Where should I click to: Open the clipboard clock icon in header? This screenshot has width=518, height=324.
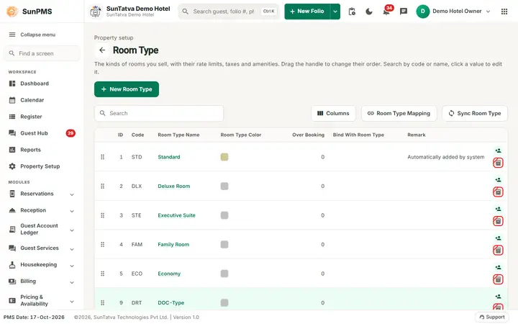pos(352,12)
